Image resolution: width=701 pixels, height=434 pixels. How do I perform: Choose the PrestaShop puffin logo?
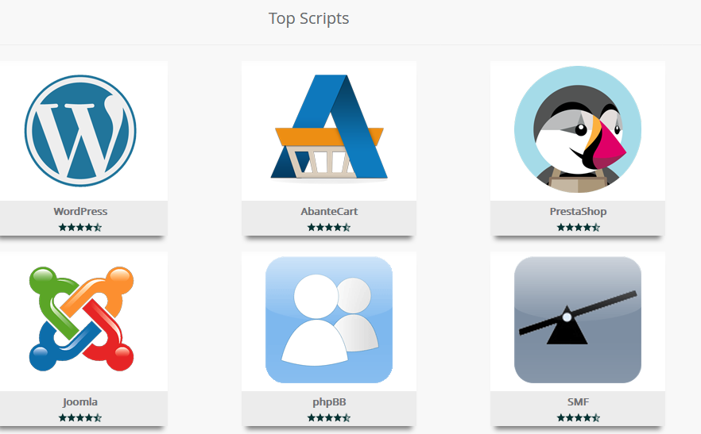click(578, 129)
